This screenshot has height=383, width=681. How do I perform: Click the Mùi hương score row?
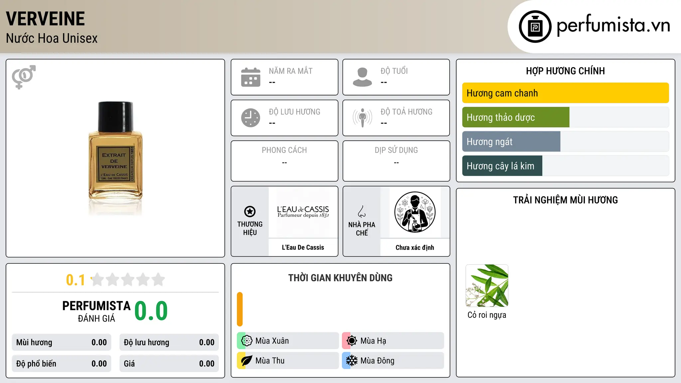[x=61, y=342]
